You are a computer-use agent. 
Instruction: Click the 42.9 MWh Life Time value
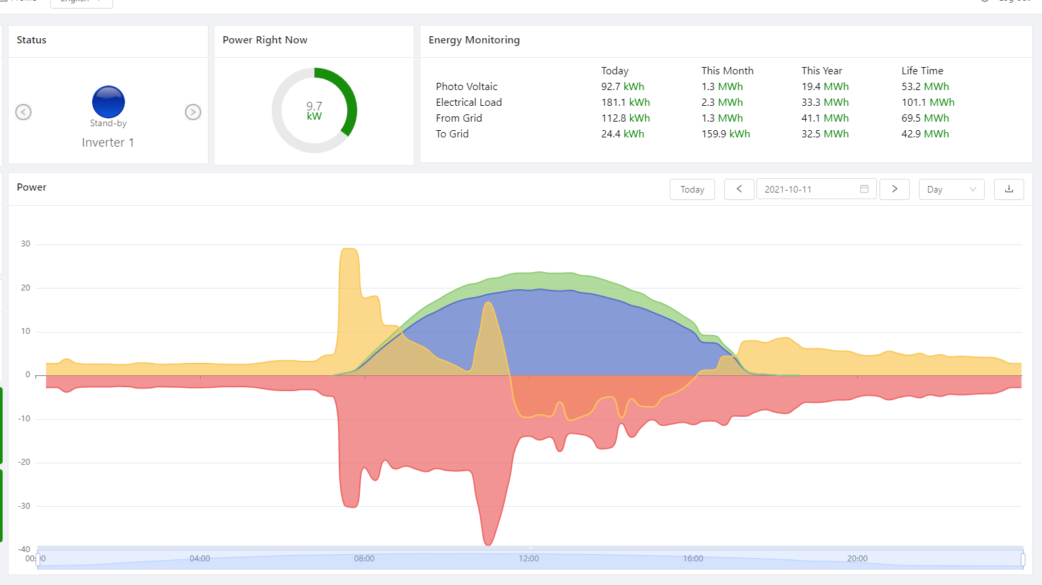click(x=925, y=134)
